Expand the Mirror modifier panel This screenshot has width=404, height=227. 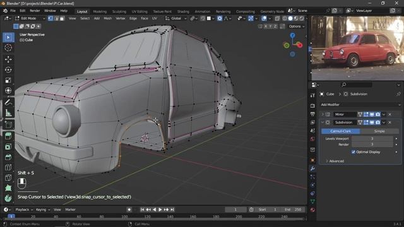(x=323, y=114)
